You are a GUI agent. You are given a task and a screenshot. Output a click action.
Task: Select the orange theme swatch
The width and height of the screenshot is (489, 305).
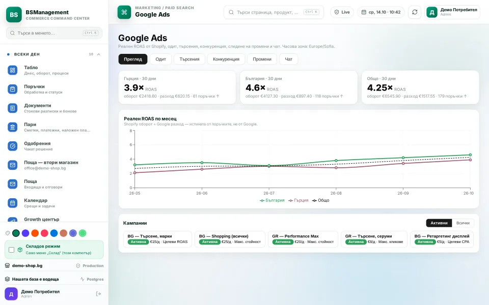pyautogui.click(x=35, y=233)
